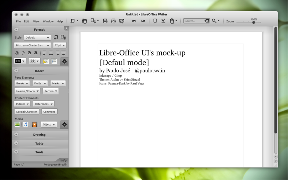Click in the Search text field
This screenshot has width=288, height=180.
click(x=194, y=21)
